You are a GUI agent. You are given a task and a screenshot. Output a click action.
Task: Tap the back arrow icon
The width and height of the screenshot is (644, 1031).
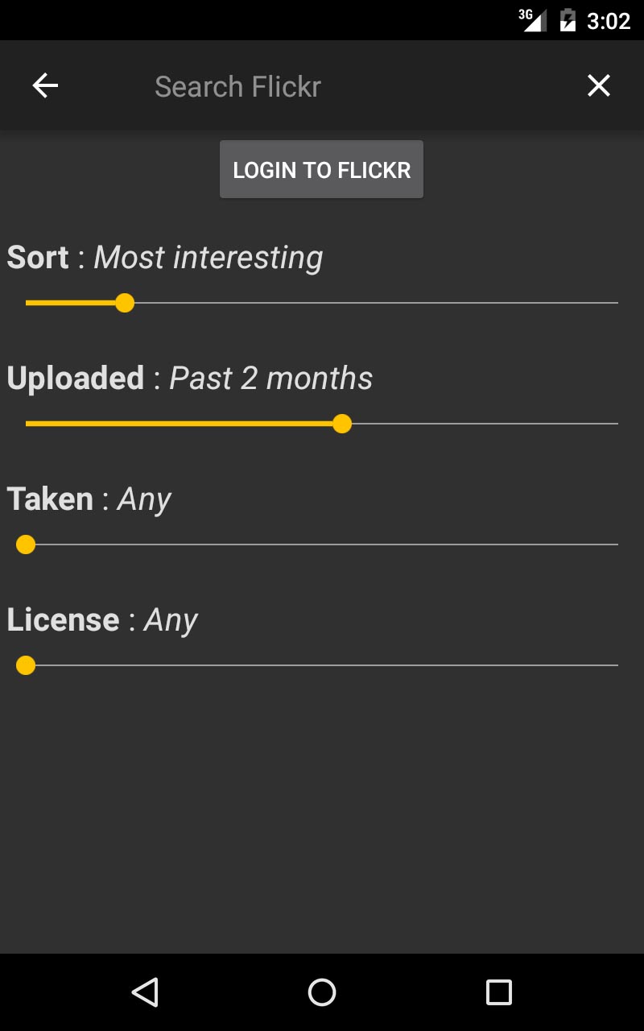pyautogui.click(x=45, y=85)
